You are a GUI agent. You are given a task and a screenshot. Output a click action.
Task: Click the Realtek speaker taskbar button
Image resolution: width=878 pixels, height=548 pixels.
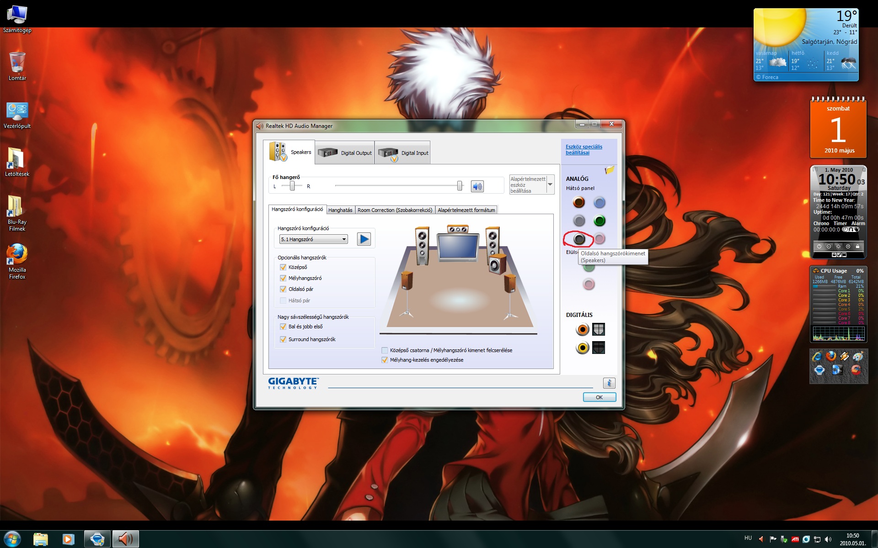pos(125,539)
